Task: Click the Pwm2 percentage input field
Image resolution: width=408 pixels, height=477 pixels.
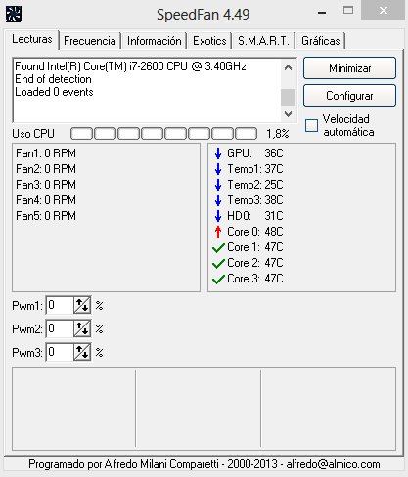Action: 60,328
